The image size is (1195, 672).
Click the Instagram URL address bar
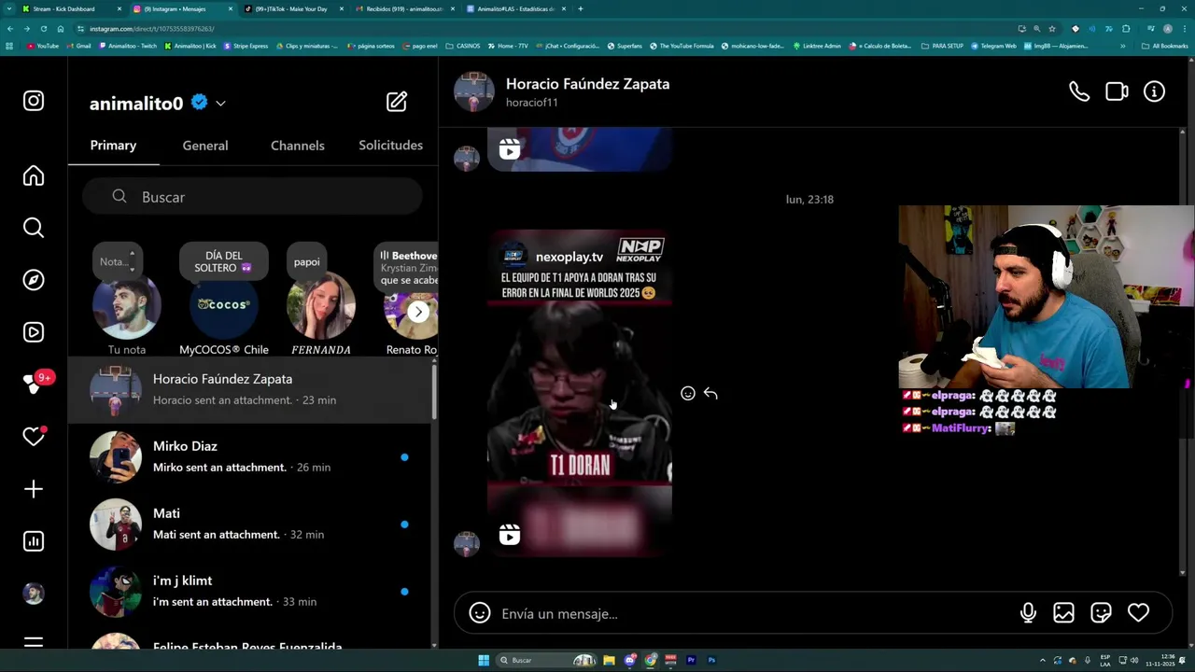(541, 29)
